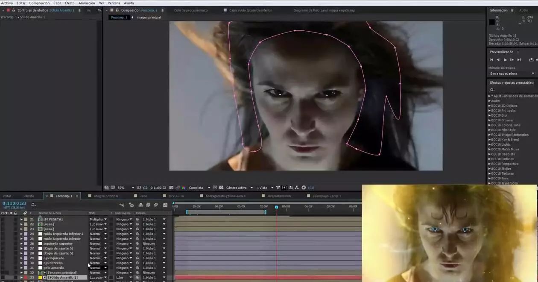538x282 pixels.
Task: Toggle draft 3D icon in timeline
Action: click(x=131, y=205)
